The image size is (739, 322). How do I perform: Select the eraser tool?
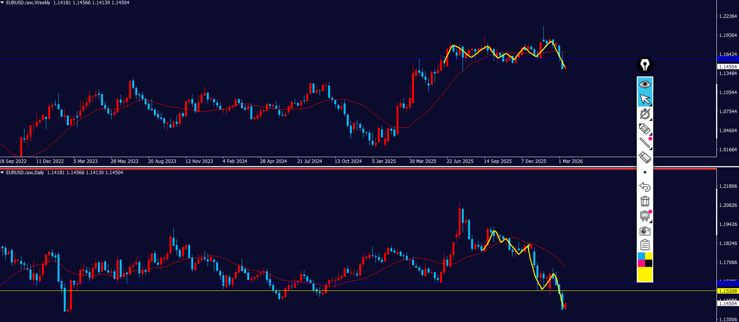pos(645,157)
